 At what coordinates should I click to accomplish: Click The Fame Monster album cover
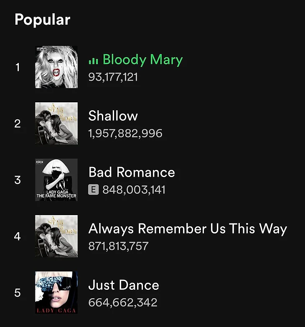(56, 180)
